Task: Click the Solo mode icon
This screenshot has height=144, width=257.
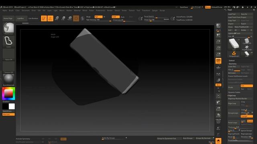Action: [x=218, y=141]
